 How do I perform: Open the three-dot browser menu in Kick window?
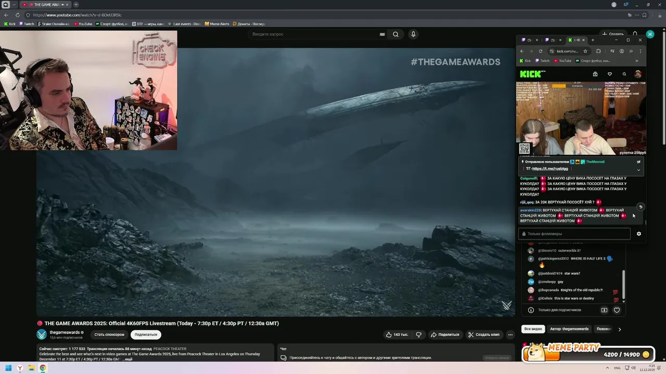(x=641, y=51)
